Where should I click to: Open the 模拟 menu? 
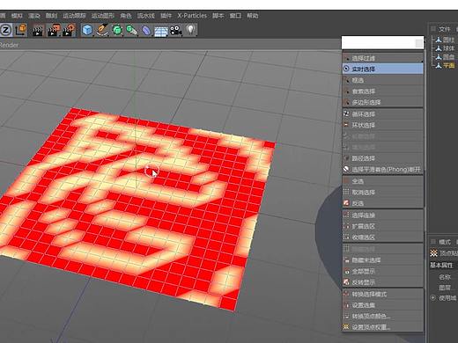17,16
